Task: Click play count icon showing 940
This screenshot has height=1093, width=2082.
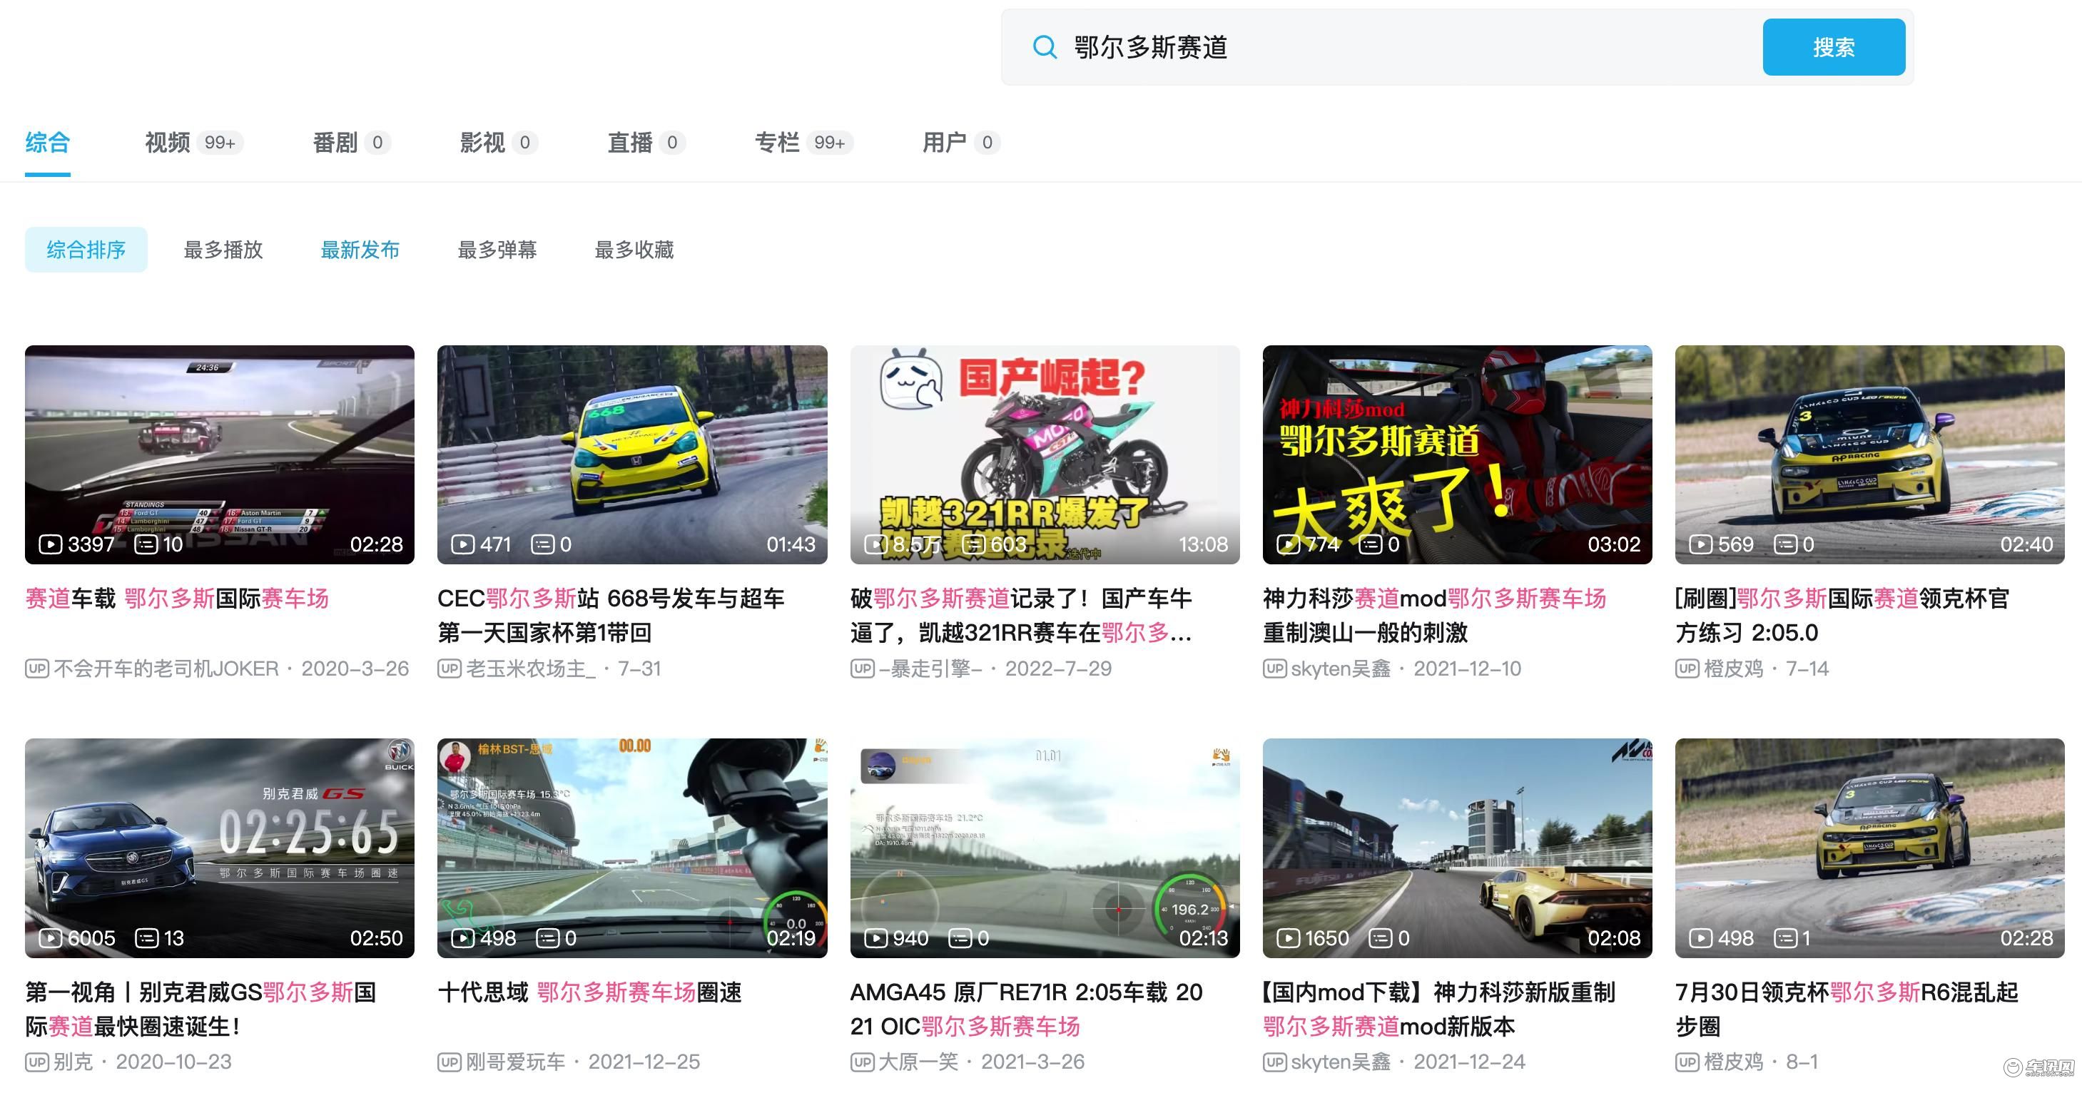Action: [x=875, y=937]
